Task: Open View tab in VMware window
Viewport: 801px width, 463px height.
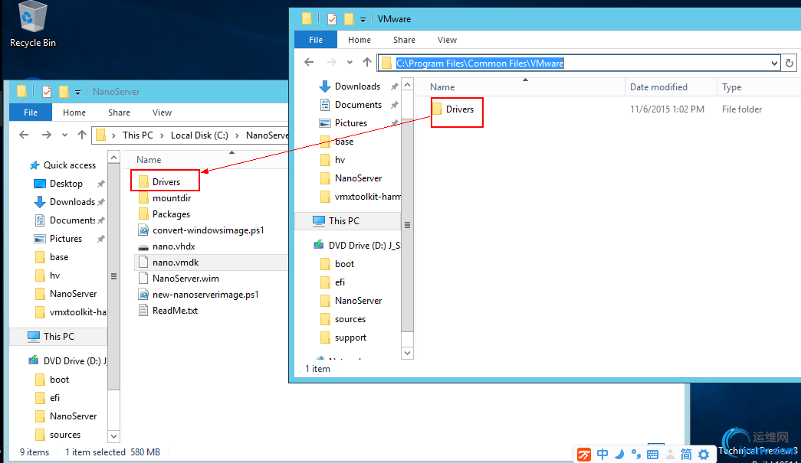Action: coord(447,40)
